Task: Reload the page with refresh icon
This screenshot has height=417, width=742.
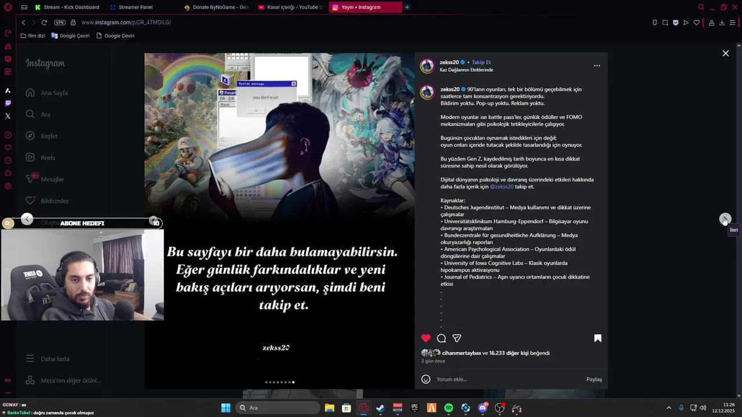Action: pyautogui.click(x=44, y=23)
